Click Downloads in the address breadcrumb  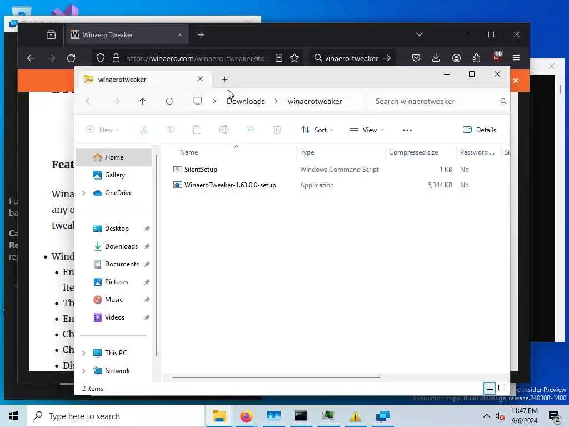click(x=246, y=101)
